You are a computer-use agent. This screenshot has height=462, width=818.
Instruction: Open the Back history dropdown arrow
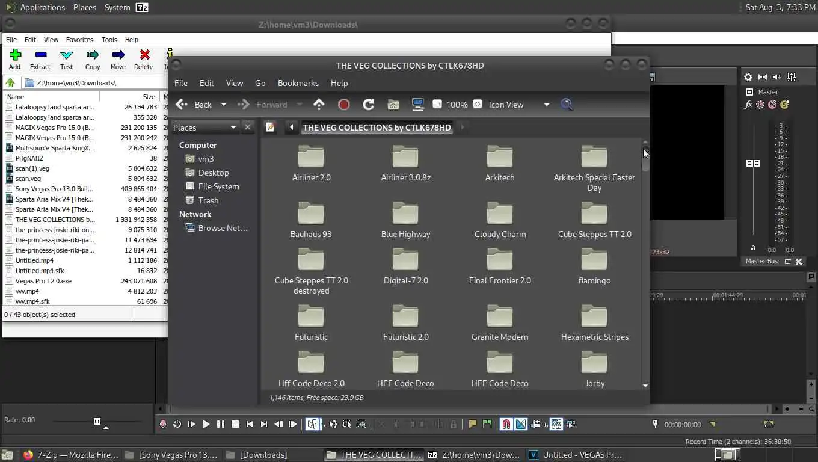coord(224,105)
